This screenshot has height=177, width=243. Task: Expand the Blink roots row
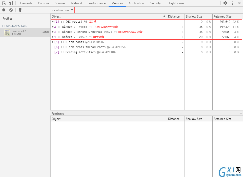coord(53,42)
